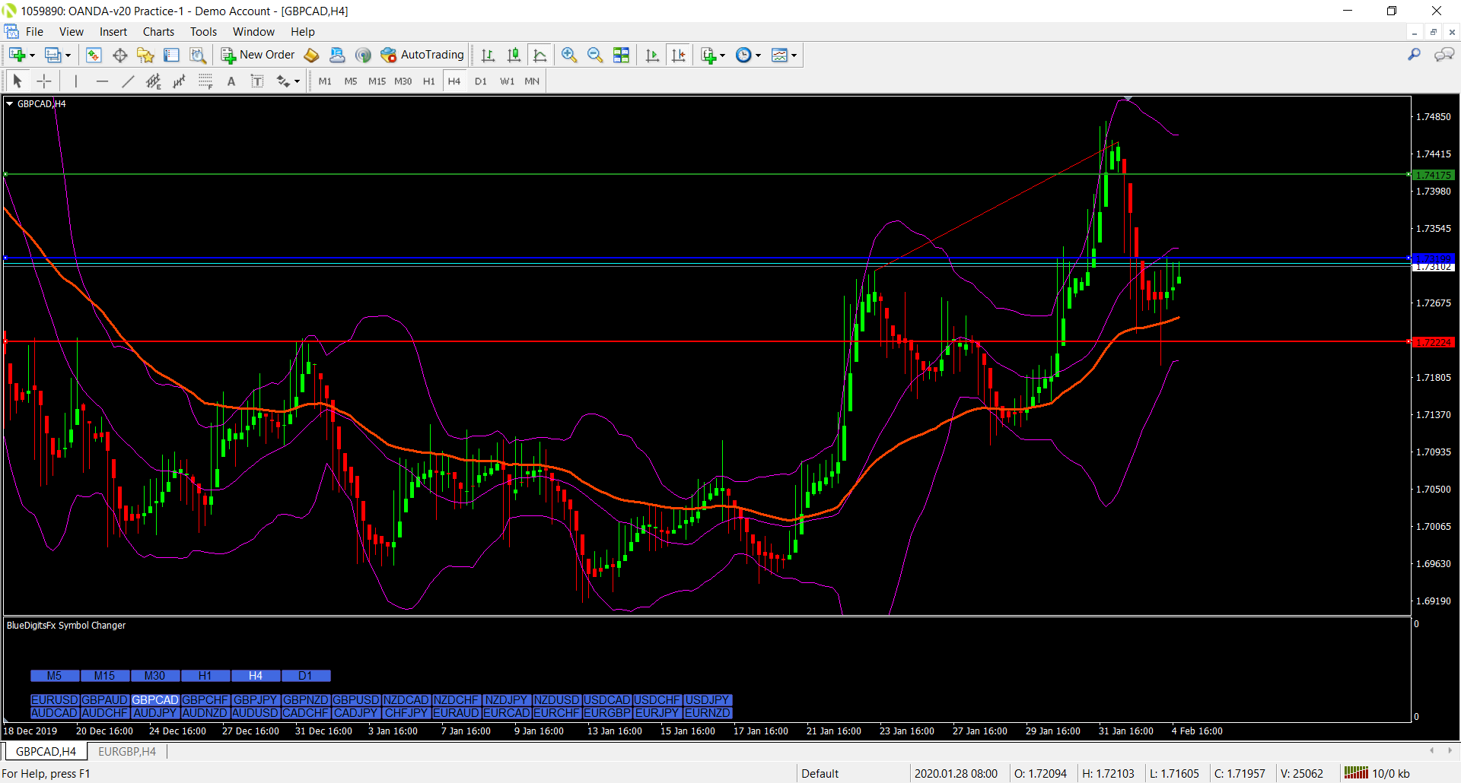The image size is (1461, 783).
Task: Expand the arrows objects dropdown
Action: click(297, 81)
